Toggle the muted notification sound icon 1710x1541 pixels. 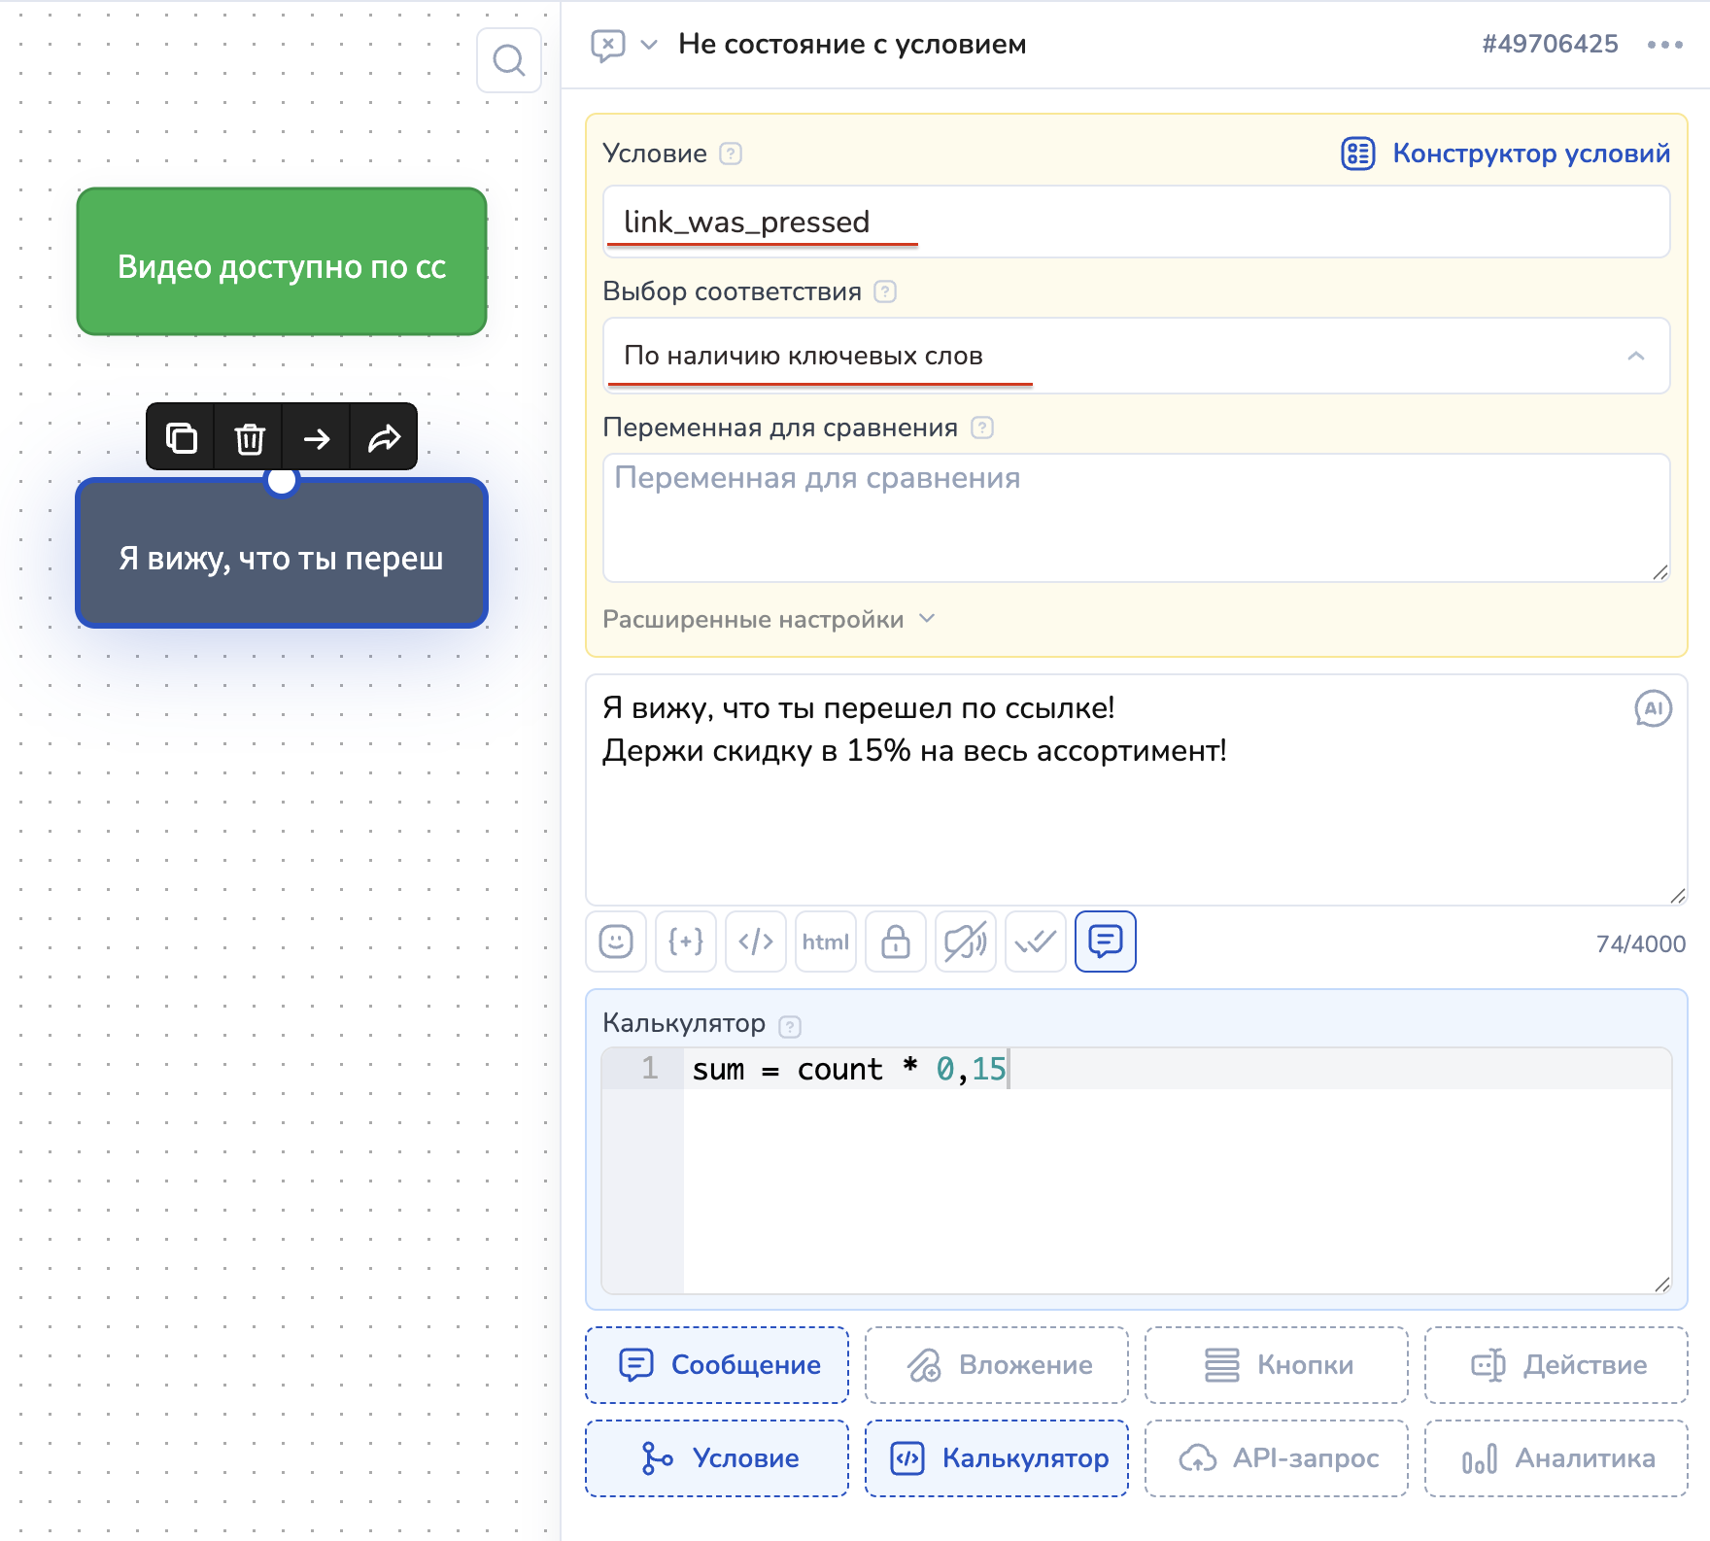[965, 942]
